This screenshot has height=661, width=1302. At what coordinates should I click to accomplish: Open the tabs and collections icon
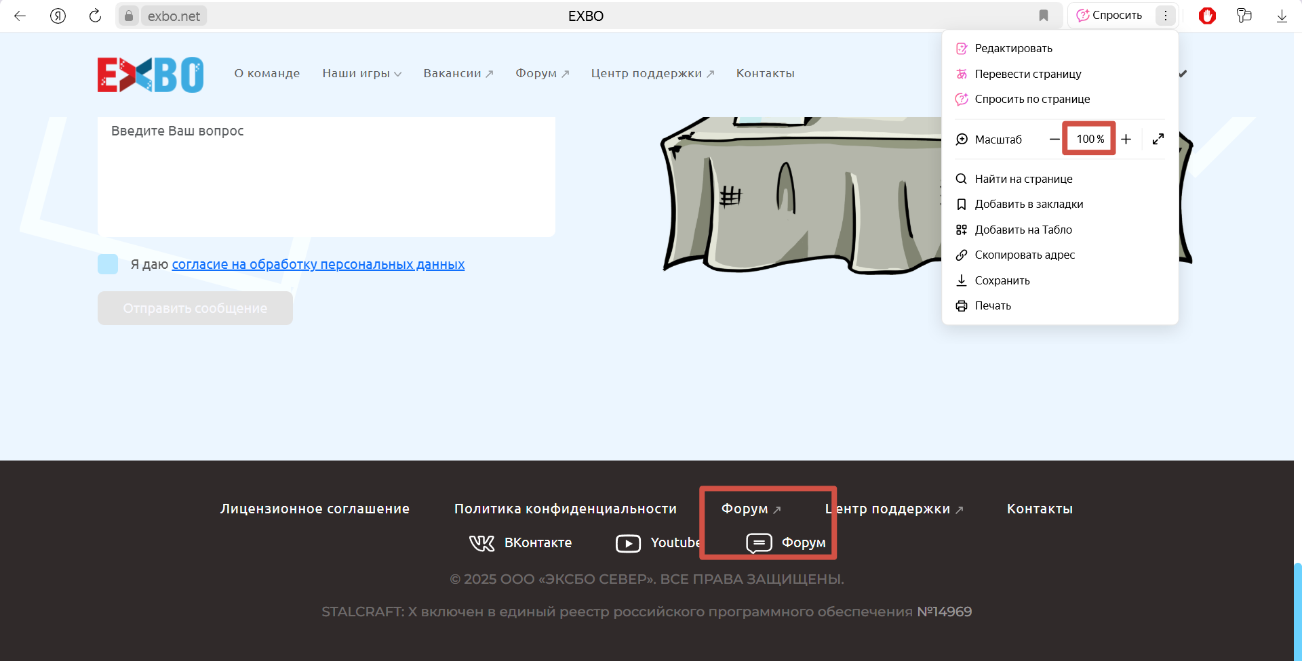(x=1244, y=16)
